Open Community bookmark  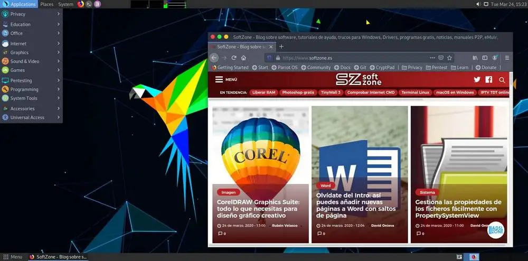click(316, 67)
